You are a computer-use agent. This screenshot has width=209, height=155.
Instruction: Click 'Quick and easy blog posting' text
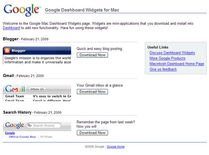coord(99,49)
